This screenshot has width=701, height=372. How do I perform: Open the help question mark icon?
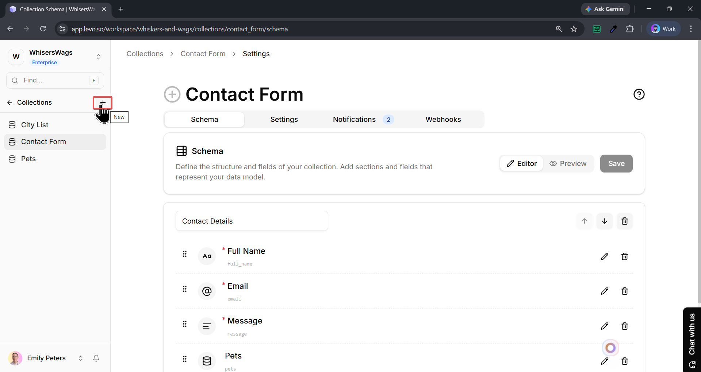[x=639, y=94]
